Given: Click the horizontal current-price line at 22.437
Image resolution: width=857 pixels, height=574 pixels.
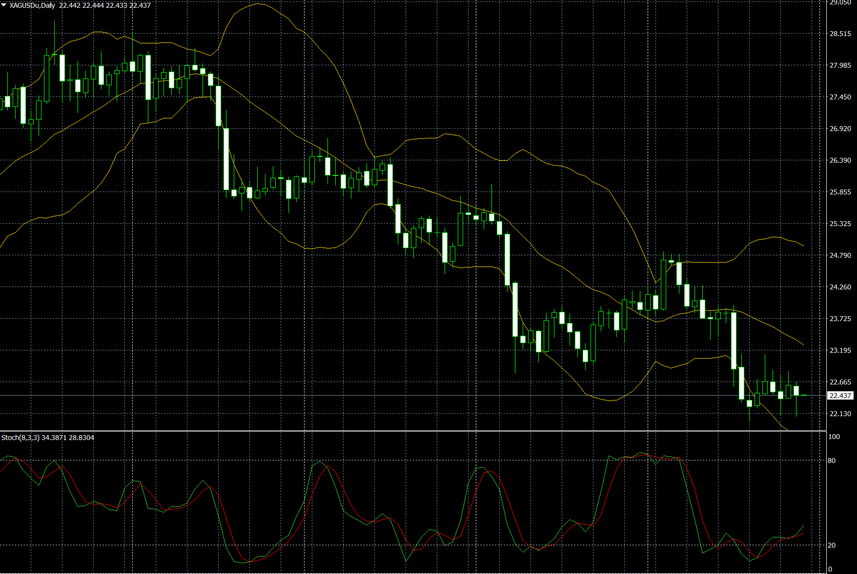Looking at the screenshot, I should tap(413, 395).
